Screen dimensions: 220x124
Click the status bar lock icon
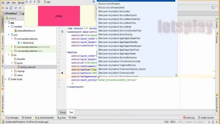(x=209, y=122)
